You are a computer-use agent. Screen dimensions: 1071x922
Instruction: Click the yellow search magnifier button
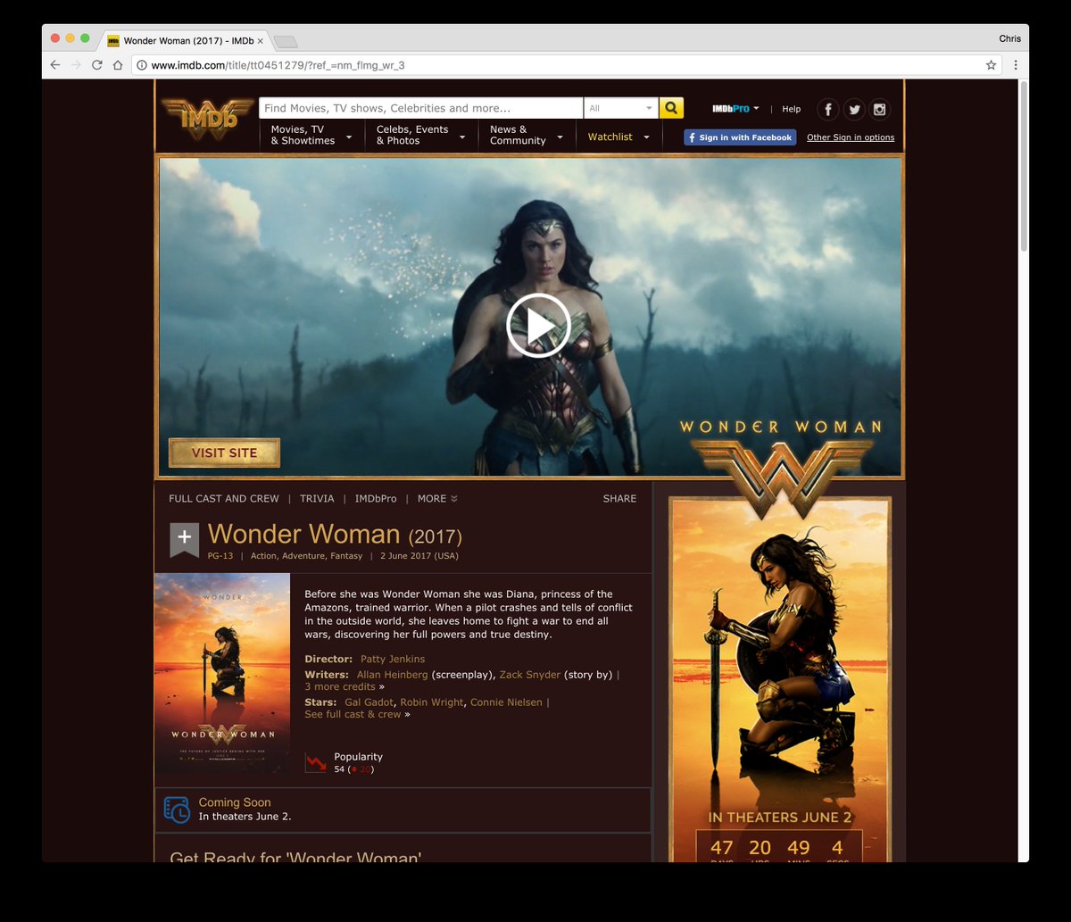point(671,108)
